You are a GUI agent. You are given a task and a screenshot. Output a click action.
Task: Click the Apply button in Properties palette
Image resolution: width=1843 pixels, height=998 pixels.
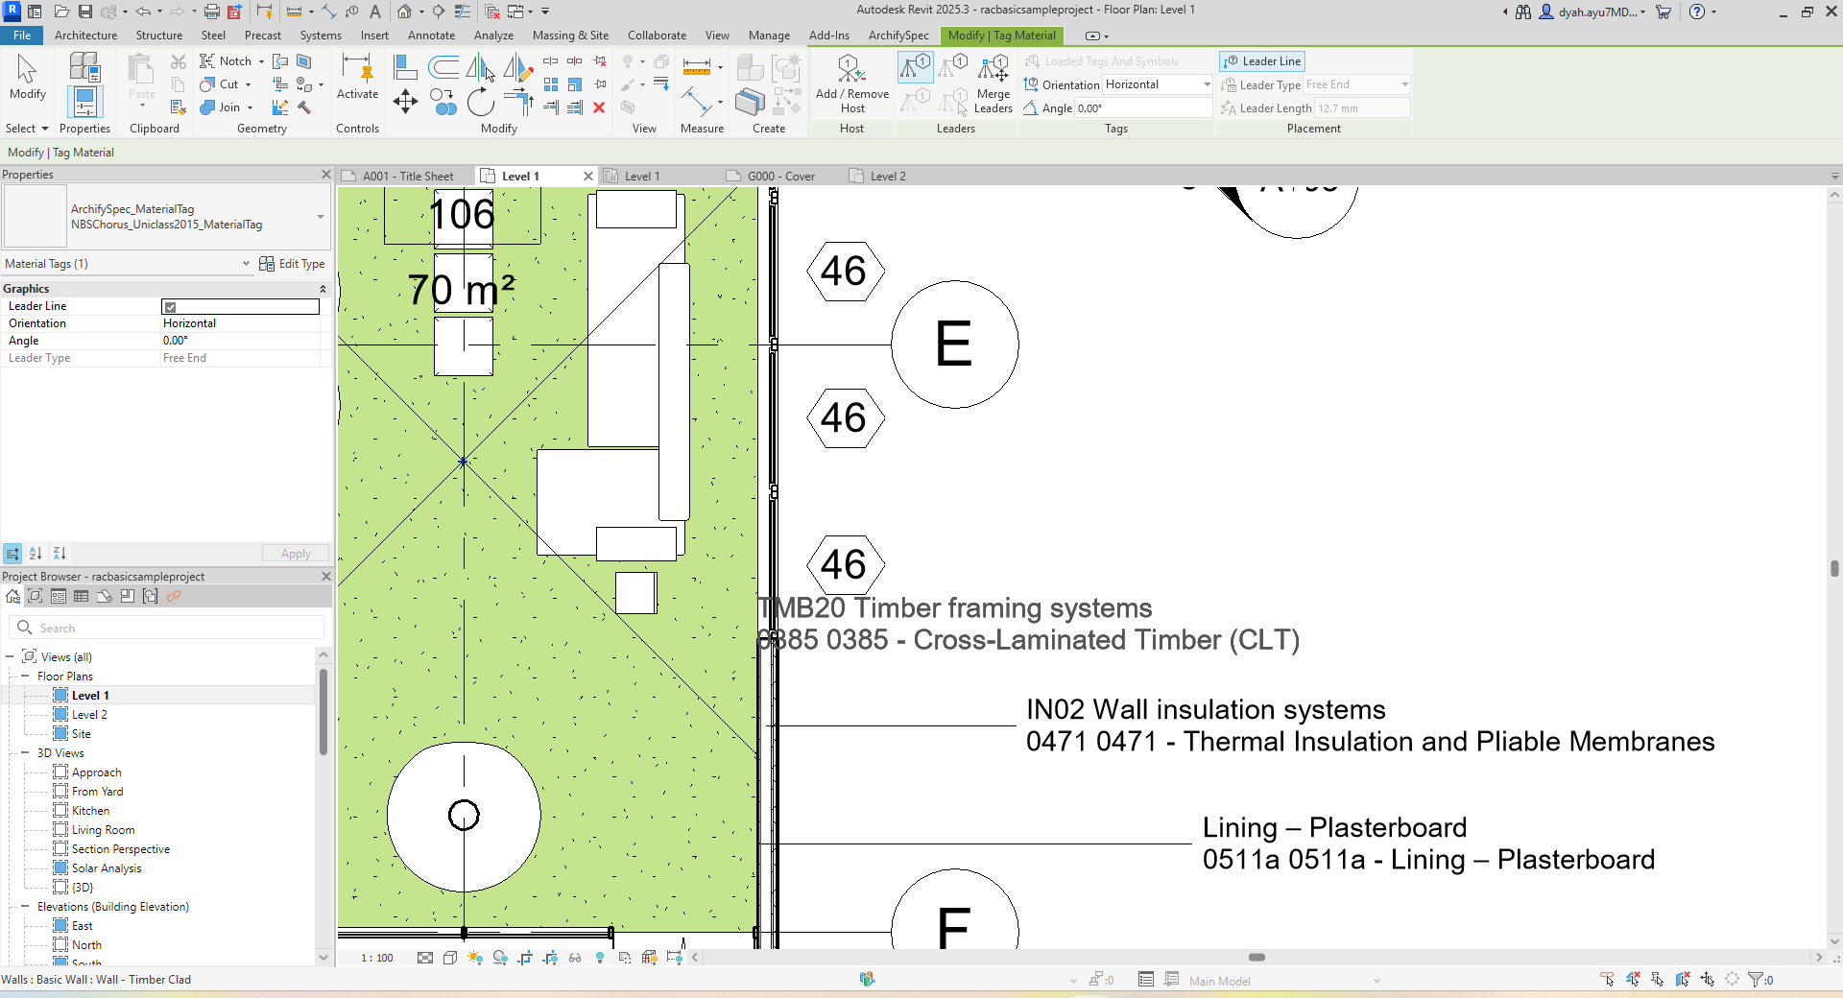(295, 553)
